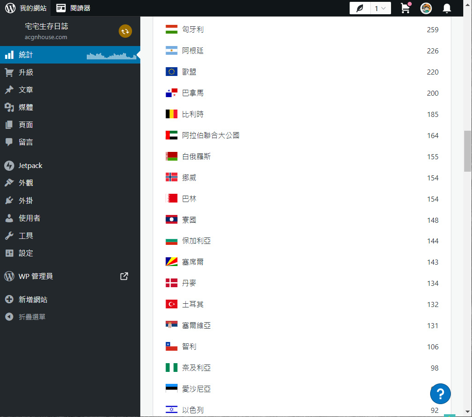
Task: Click the 留言 speech bubble icon
Action: coord(9,142)
